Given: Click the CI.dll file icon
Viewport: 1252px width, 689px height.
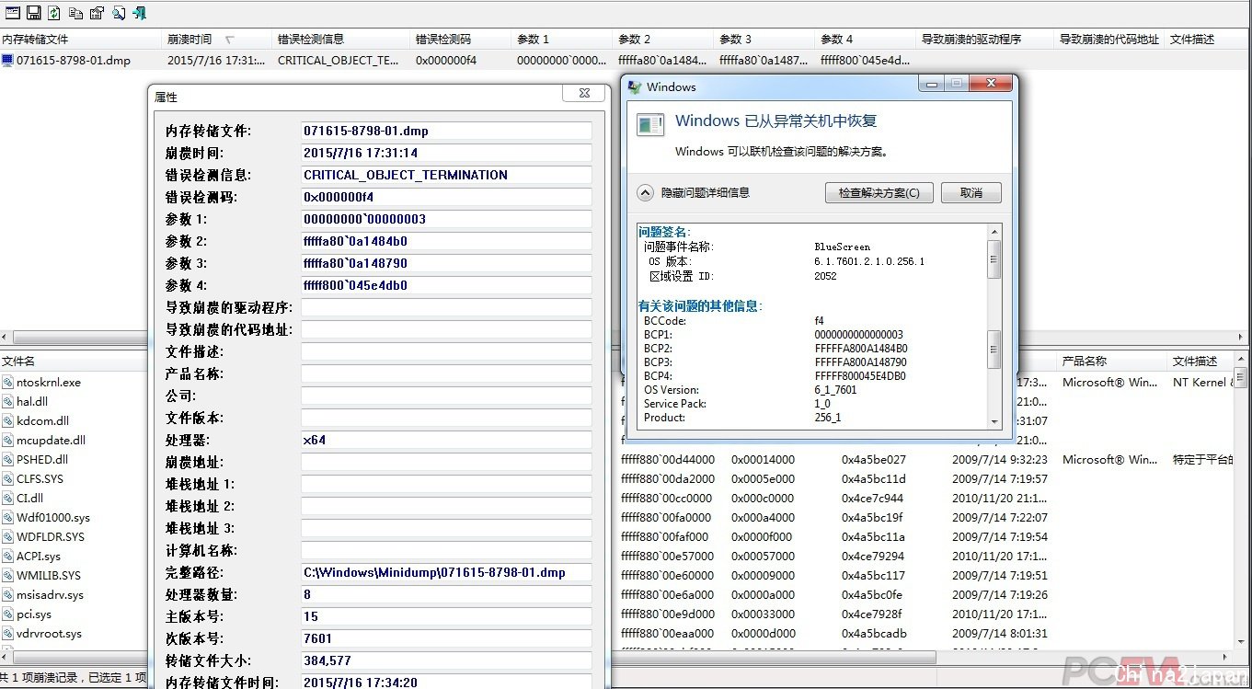Looking at the screenshot, I should (x=7, y=499).
